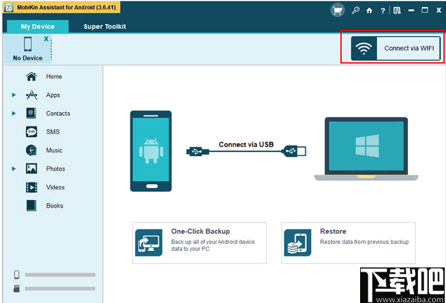Image resolution: width=446 pixels, height=303 pixels.
Task: Switch to the Super Toolkit tab
Action: coord(105,27)
